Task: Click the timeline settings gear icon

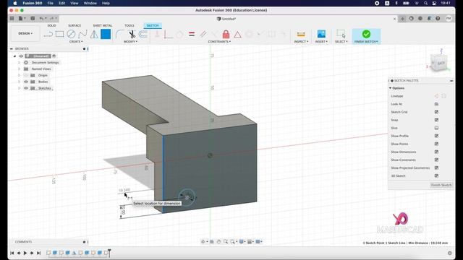Action: click(x=450, y=253)
